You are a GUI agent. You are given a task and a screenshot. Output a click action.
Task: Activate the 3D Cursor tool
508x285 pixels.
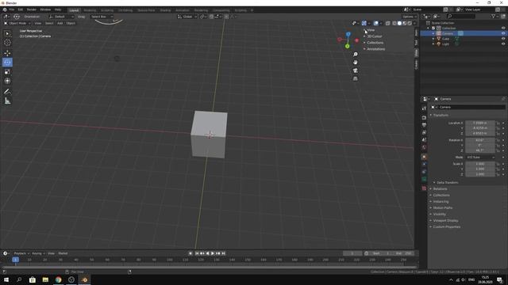point(7,42)
